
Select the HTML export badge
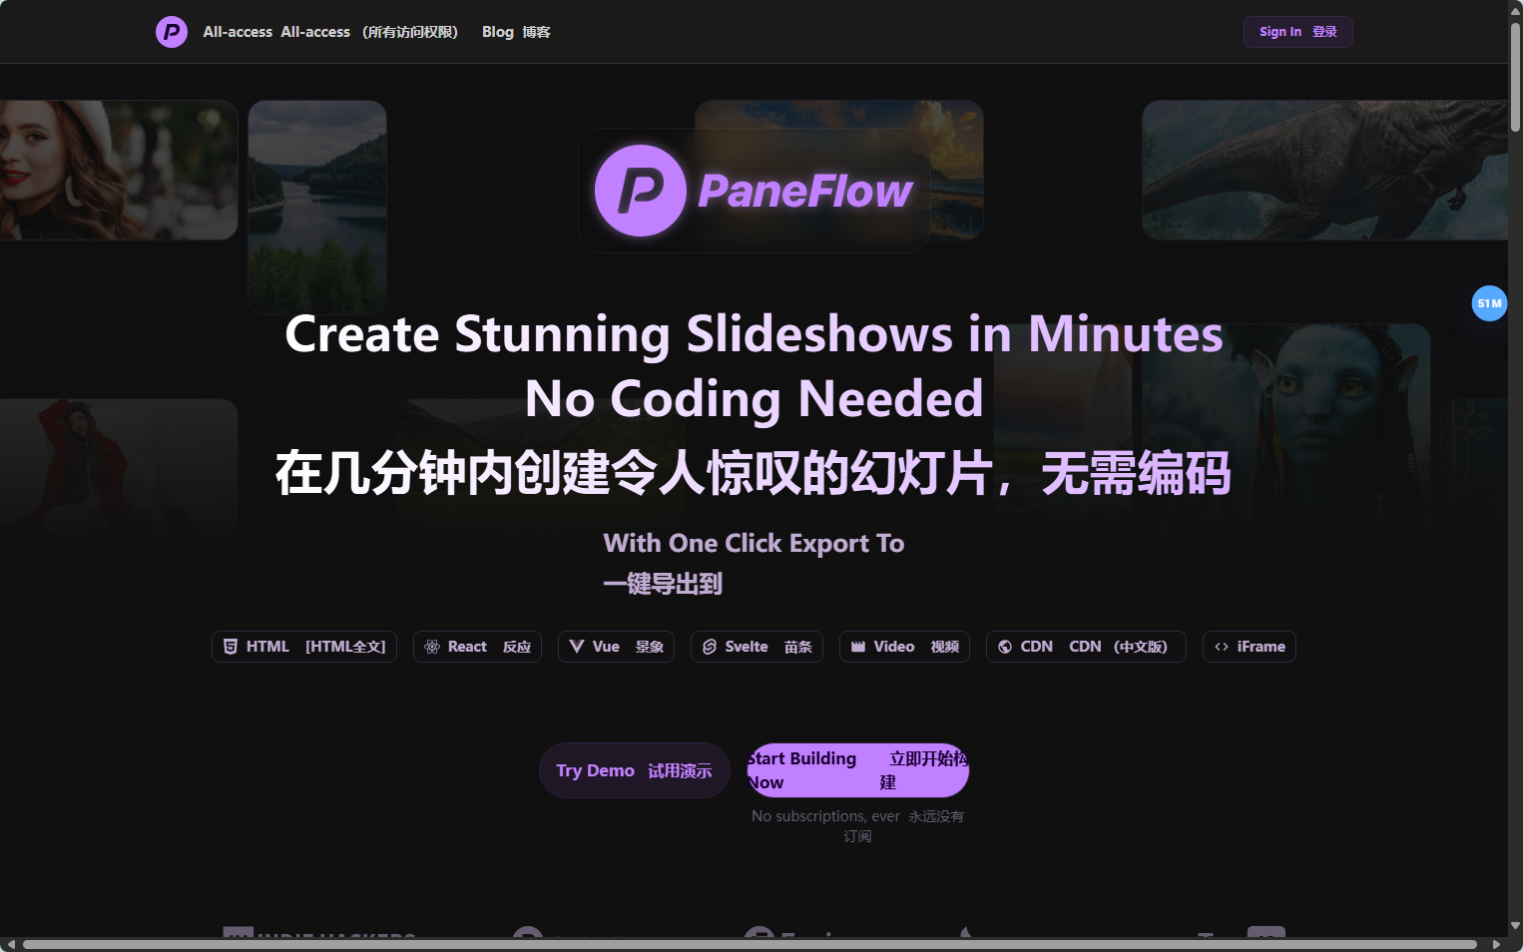point(304,647)
